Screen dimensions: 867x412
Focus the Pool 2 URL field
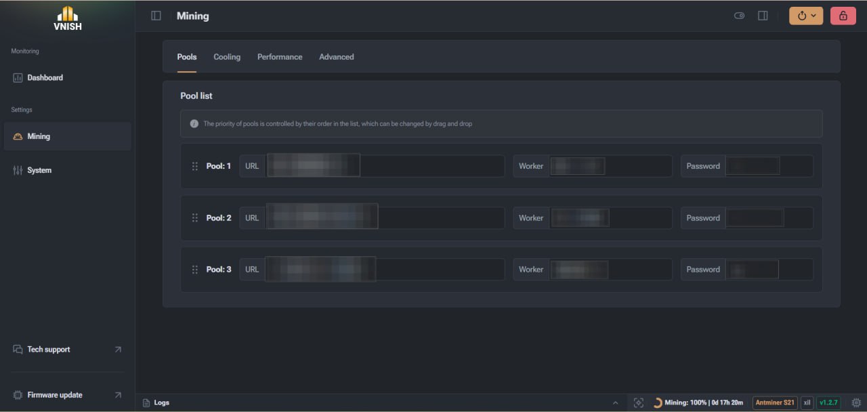point(385,218)
